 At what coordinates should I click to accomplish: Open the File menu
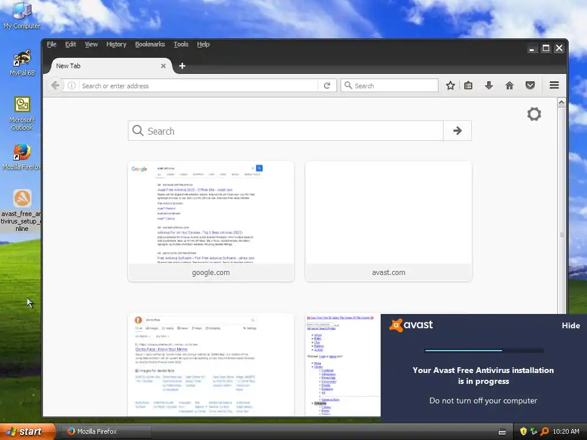click(52, 44)
